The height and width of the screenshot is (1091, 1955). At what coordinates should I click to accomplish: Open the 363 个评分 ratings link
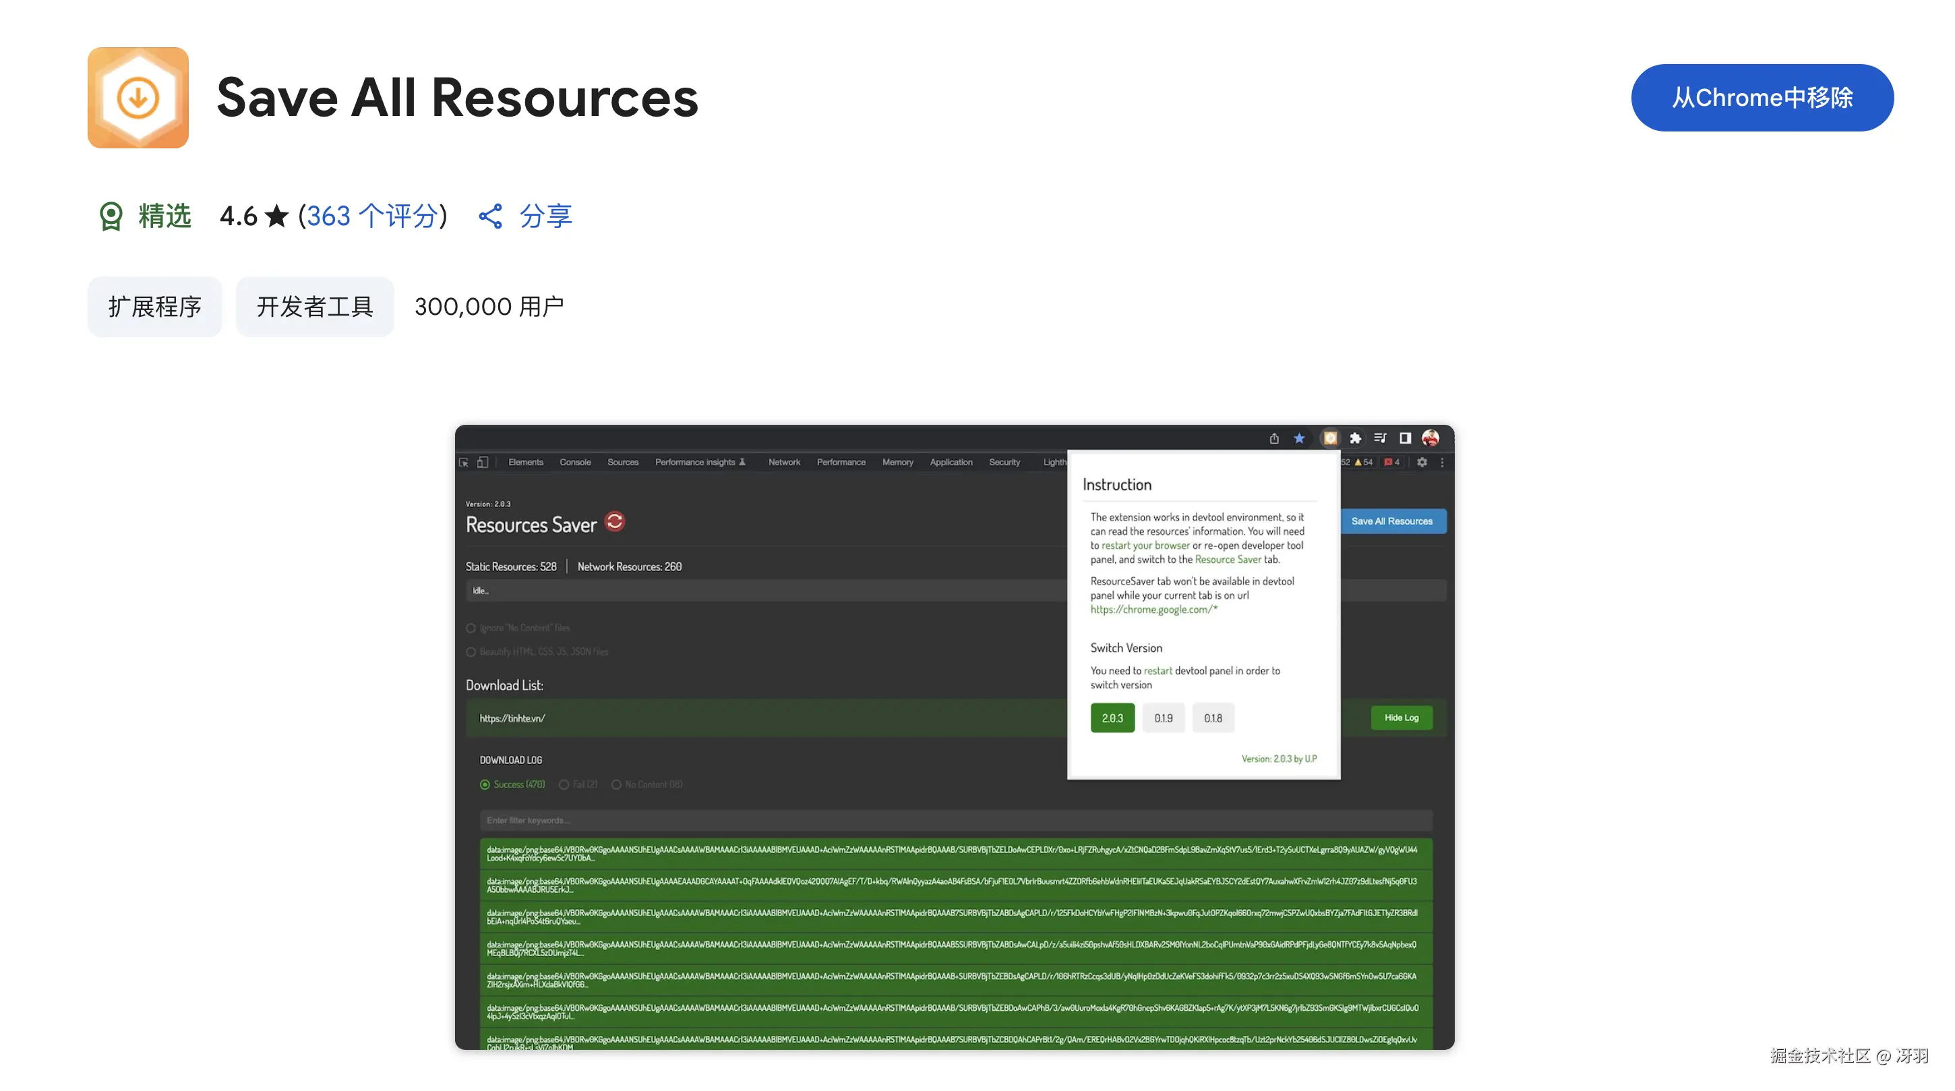click(x=372, y=216)
